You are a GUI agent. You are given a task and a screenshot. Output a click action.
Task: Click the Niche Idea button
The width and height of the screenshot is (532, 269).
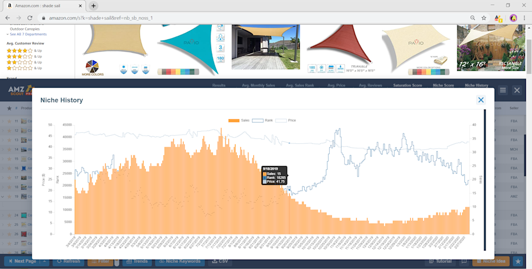point(492,261)
